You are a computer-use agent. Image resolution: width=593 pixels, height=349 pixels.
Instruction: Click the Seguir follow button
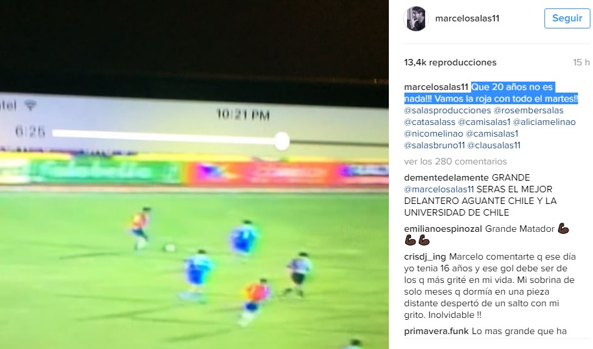point(567,18)
